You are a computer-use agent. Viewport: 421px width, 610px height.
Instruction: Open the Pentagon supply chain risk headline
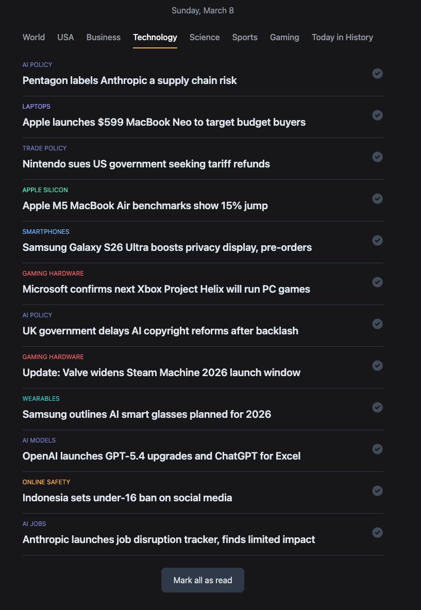pos(129,80)
